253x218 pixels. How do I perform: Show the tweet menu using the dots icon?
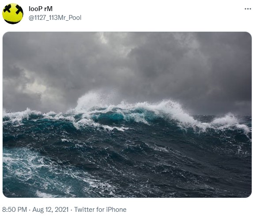[x=248, y=9]
